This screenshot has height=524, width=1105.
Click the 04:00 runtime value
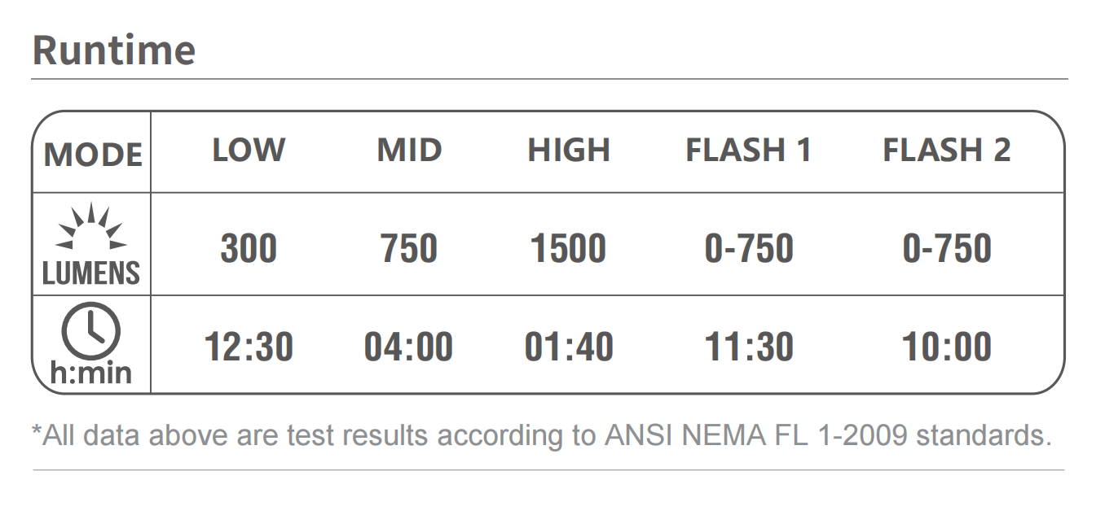click(x=408, y=347)
